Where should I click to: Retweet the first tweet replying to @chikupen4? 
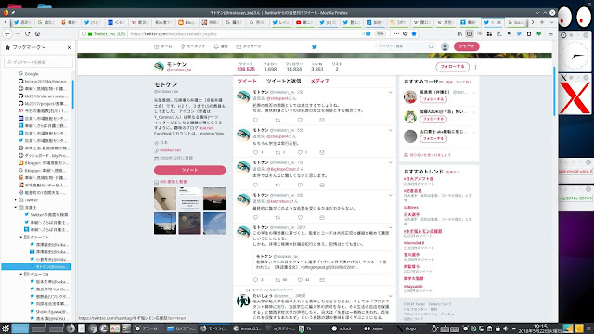tap(278, 120)
